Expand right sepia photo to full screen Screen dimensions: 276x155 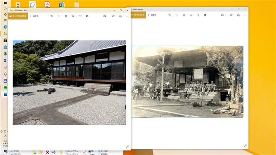point(245,146)
